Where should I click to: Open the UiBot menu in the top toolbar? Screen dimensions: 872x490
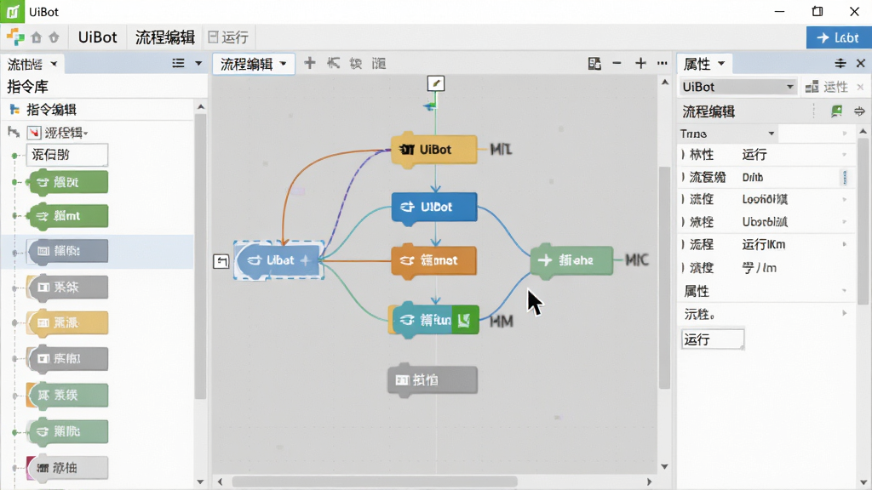97,37
